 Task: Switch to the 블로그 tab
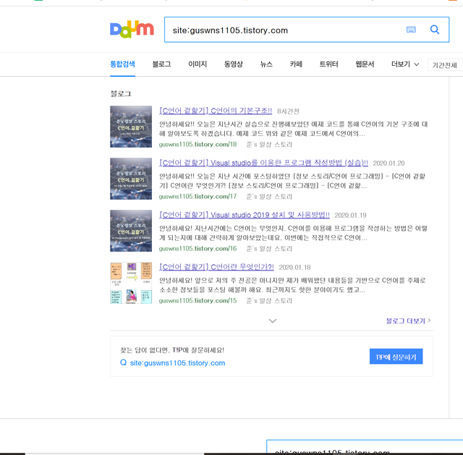pyautogui.click(x=161, y=64)
